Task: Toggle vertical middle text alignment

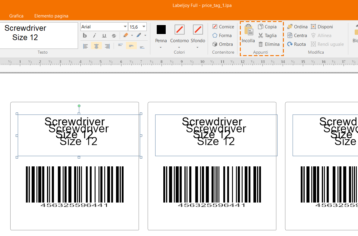Action: pyautogui.click(x=131, y=46)
